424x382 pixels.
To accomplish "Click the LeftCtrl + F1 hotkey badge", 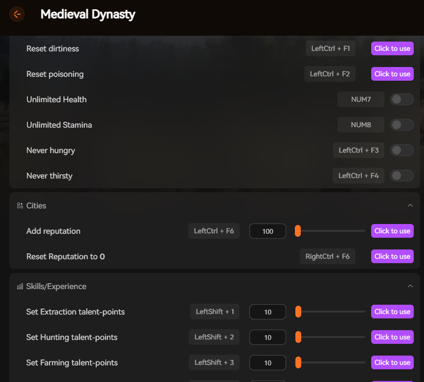I will 331,48.
